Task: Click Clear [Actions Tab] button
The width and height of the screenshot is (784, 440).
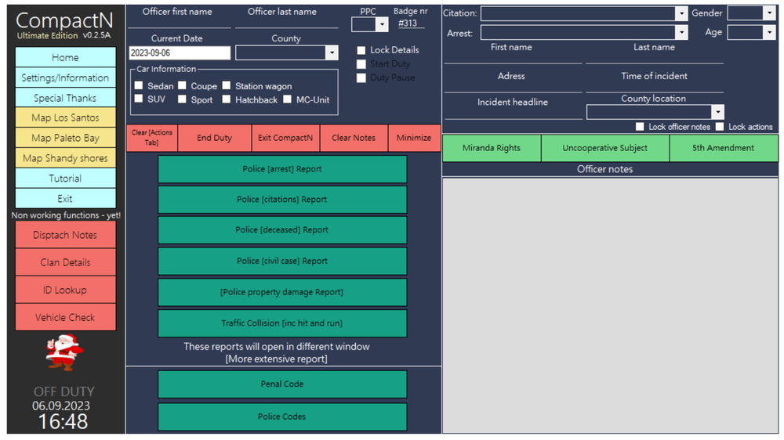Action: point(152,138)
